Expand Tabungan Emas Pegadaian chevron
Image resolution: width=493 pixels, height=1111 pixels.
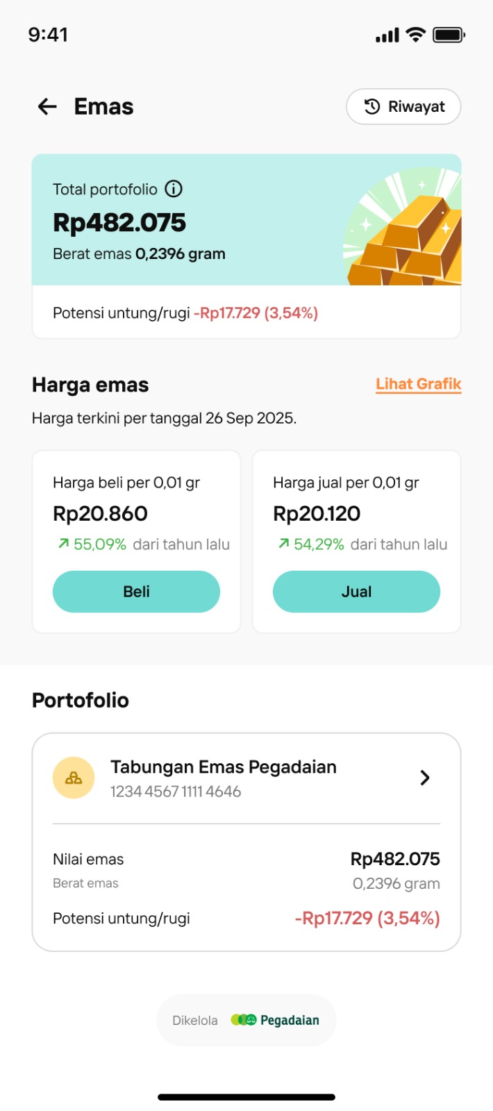click(425, 778)
